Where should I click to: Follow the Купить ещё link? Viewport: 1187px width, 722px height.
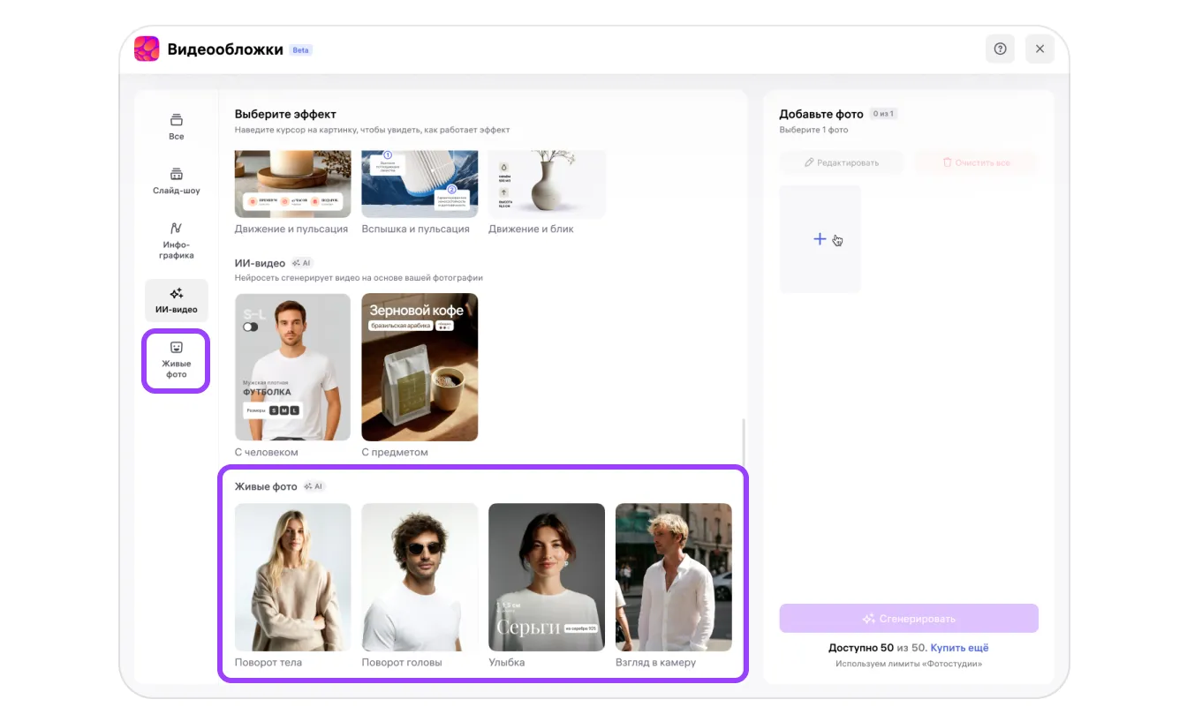(959, 648)
